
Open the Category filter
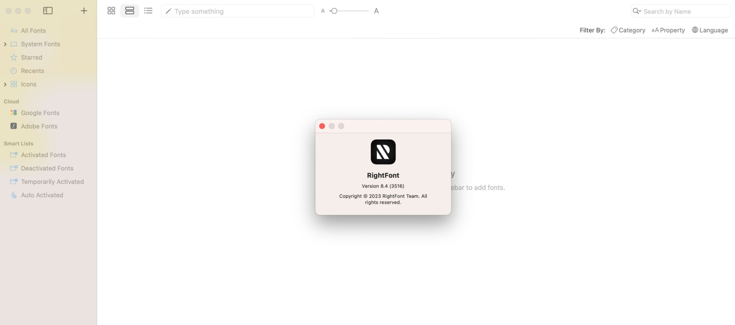click(628, 30)
